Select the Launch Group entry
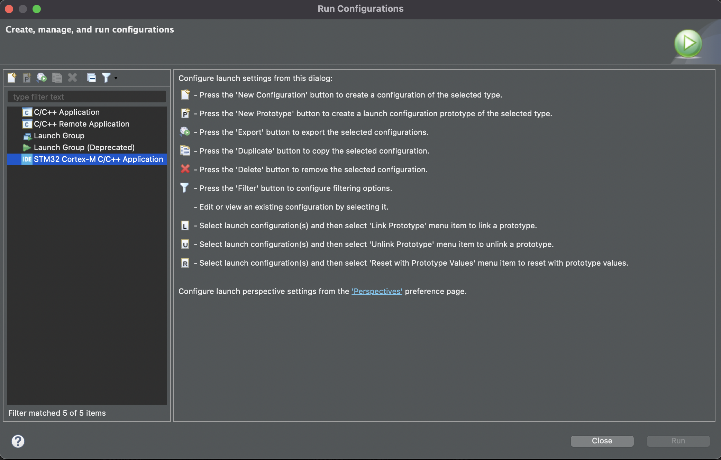 86,136
